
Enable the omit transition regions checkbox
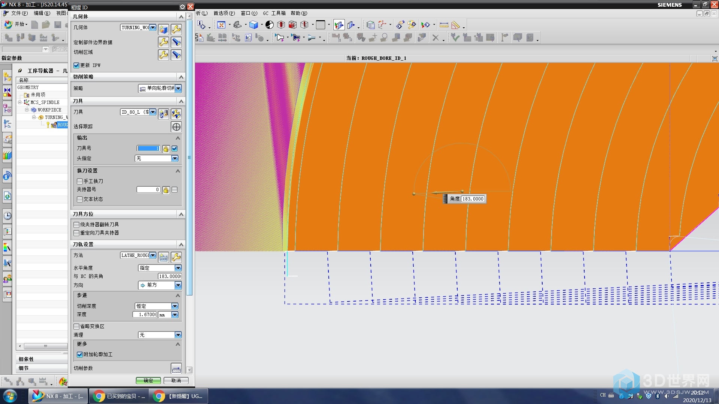point(76,327)
